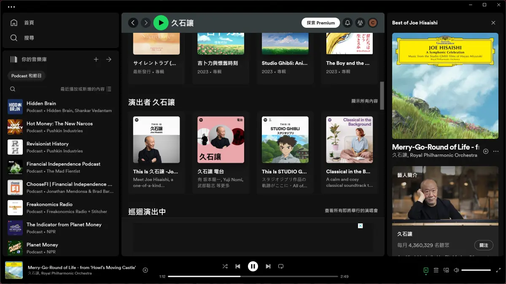Click Joe Hisaishi album cover in panel
This screenshot has height=284, width=506.
(x=445, y=86)
